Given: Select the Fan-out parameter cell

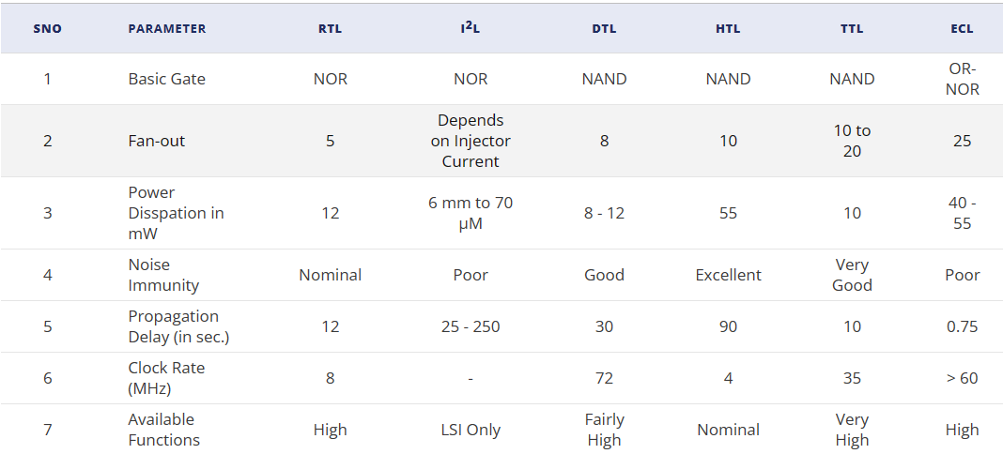Looking at the screenshot, I should tap(157, 141).
